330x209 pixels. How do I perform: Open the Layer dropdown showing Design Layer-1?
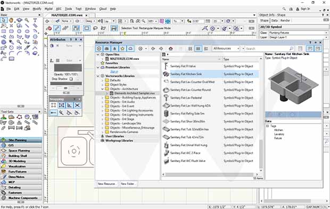[298, 37]
